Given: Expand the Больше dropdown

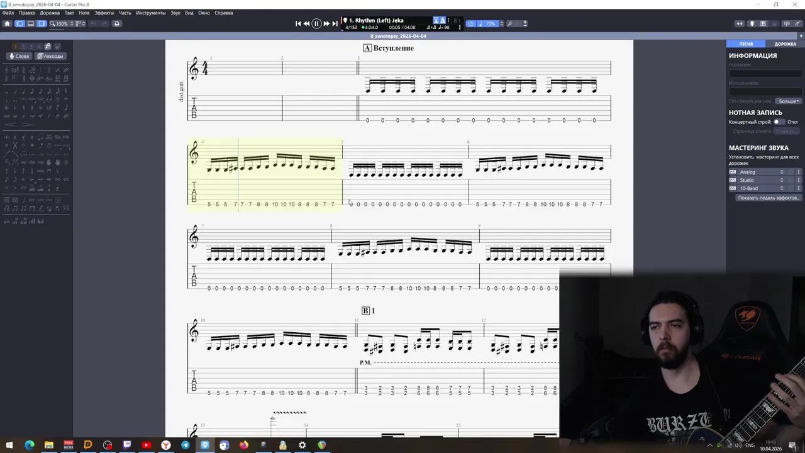Looking at the screenshot, I should (x=789, y=101).
